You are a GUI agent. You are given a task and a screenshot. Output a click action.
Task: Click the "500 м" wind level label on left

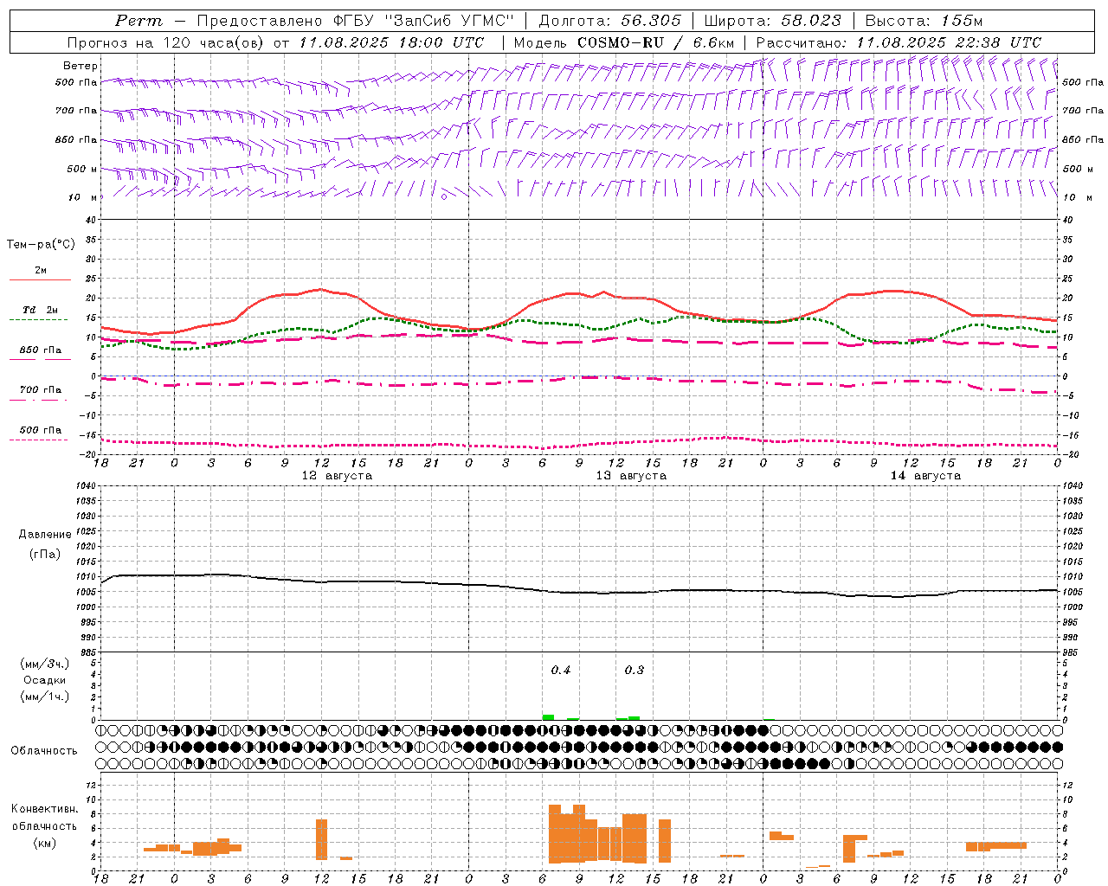[82, 169]
